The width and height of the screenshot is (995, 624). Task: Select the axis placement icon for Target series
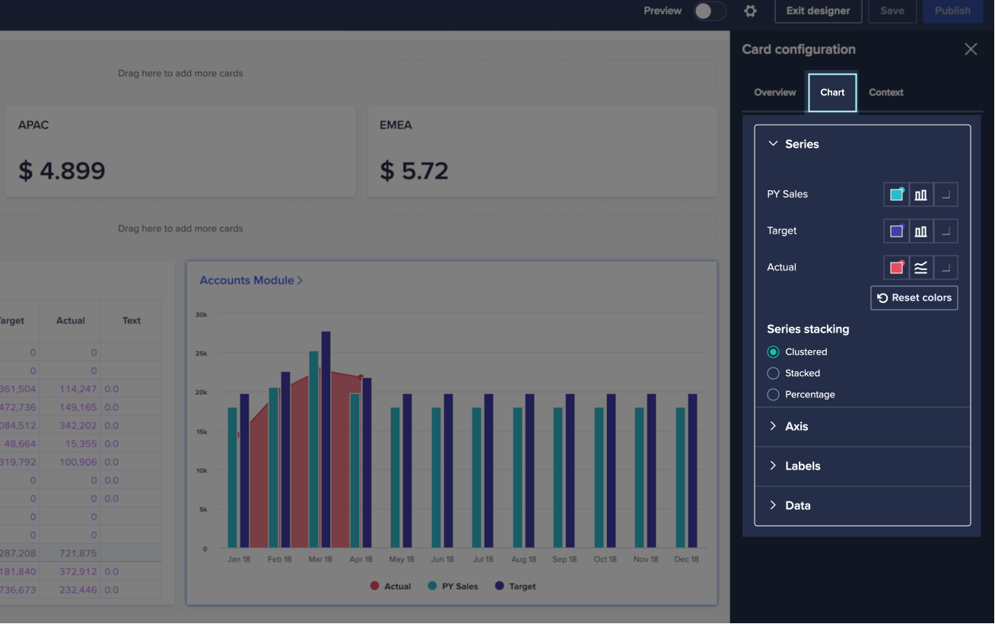(x=945, y=231)
